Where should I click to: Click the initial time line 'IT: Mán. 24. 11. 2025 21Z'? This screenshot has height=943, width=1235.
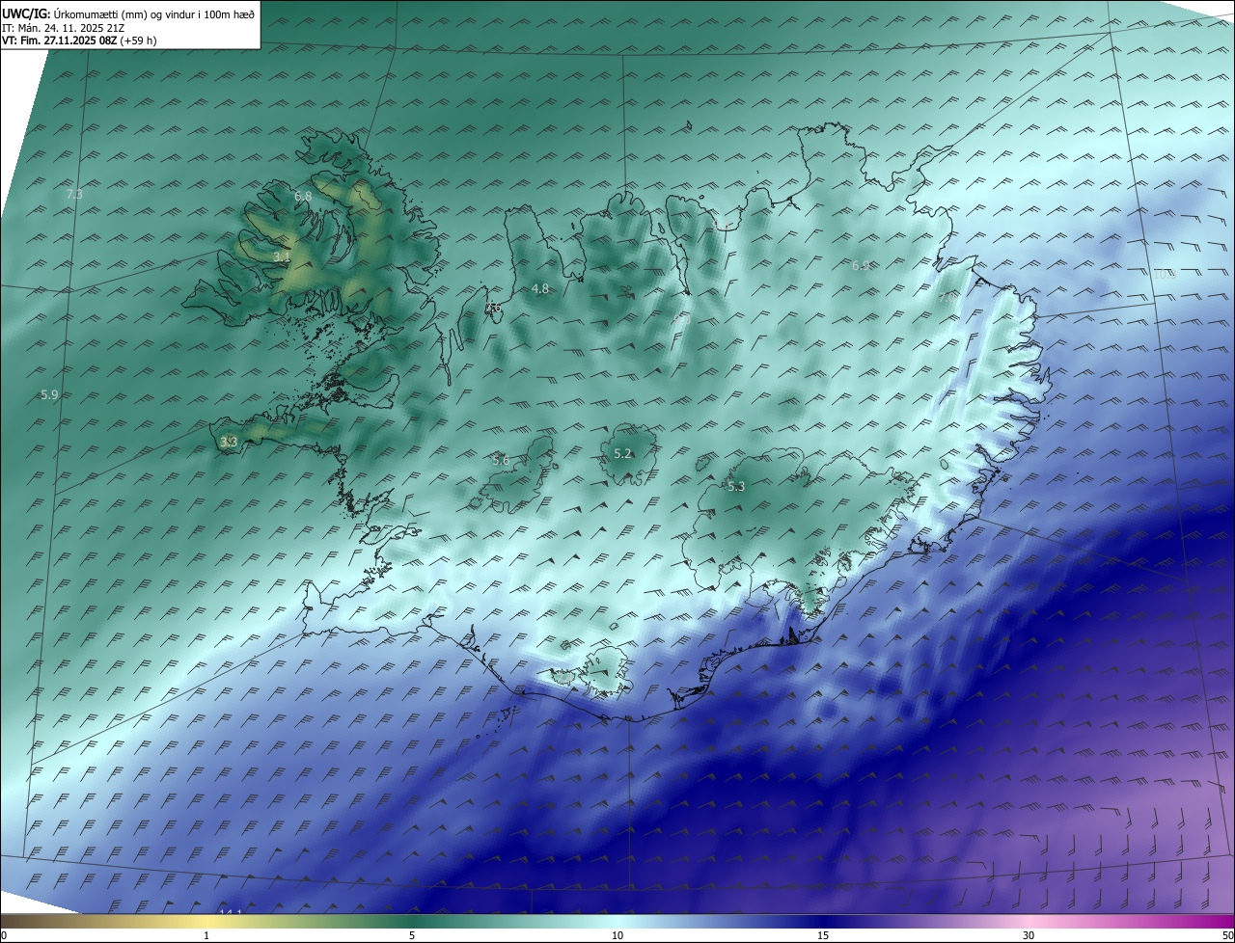[63, 28]
